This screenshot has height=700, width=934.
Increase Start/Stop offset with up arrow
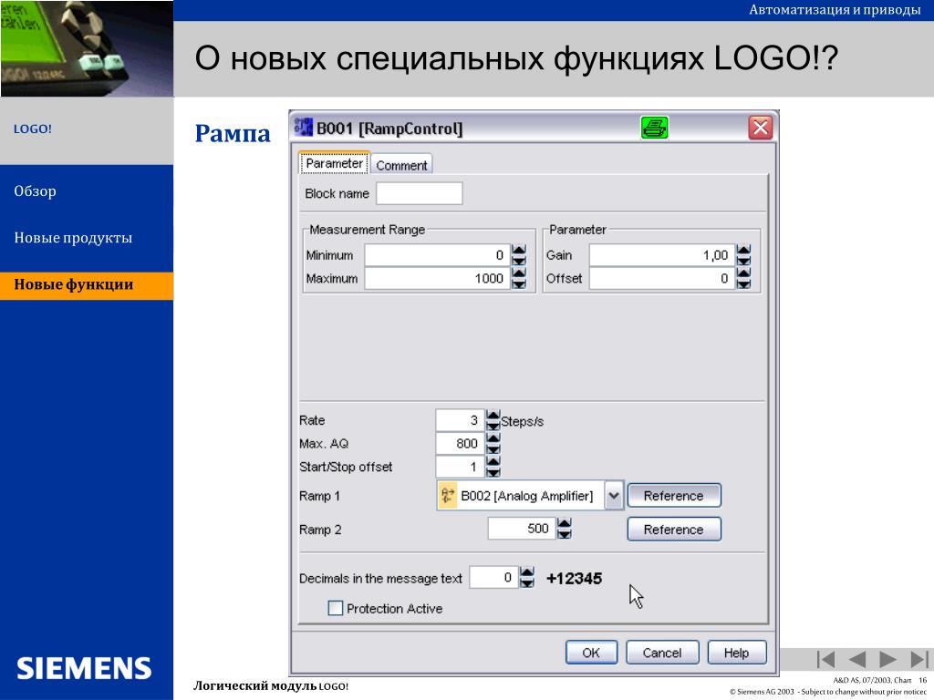tap(493, 461)
